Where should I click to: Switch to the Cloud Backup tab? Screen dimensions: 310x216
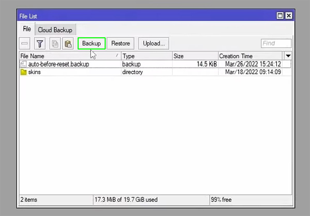pyautogui.click(x=55, y=30)
